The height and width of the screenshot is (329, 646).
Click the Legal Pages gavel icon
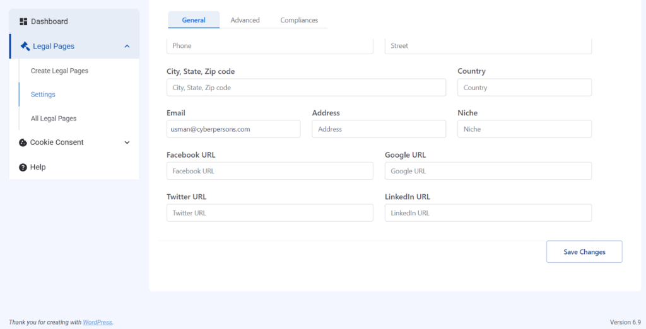[x=25, y=46]
